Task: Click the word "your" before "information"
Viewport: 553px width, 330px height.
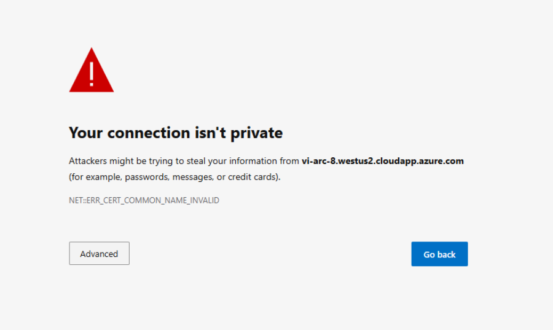Action: [x=218, y=162]
